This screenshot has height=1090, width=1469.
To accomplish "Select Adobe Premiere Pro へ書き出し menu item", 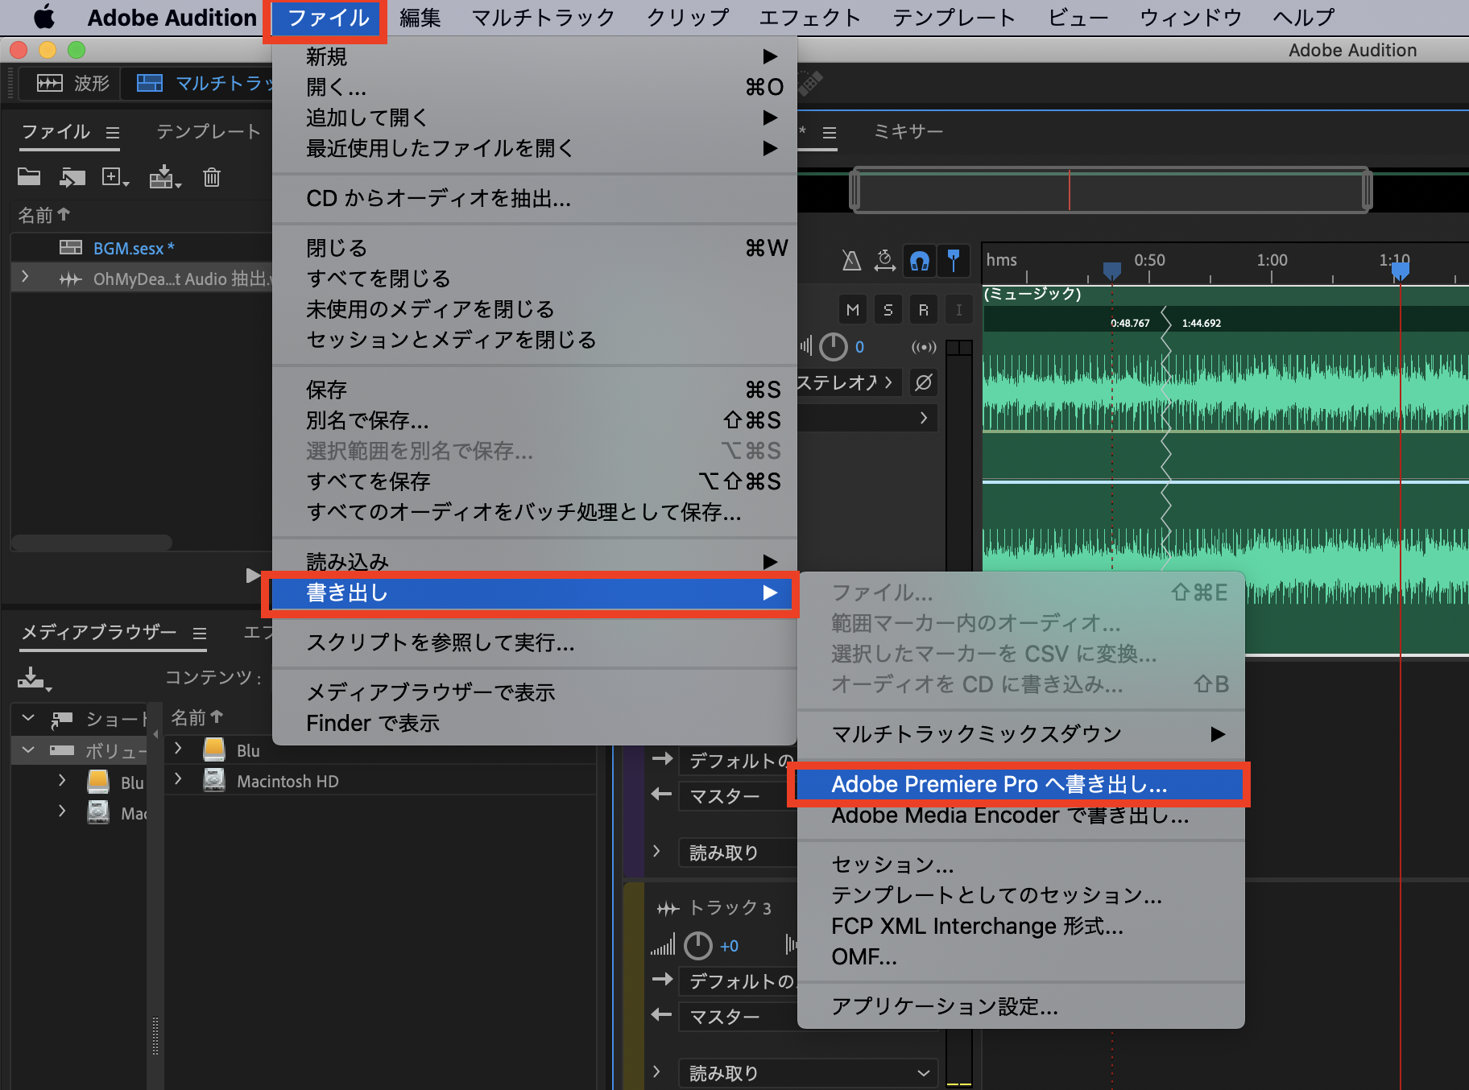I will pos(999,784).
